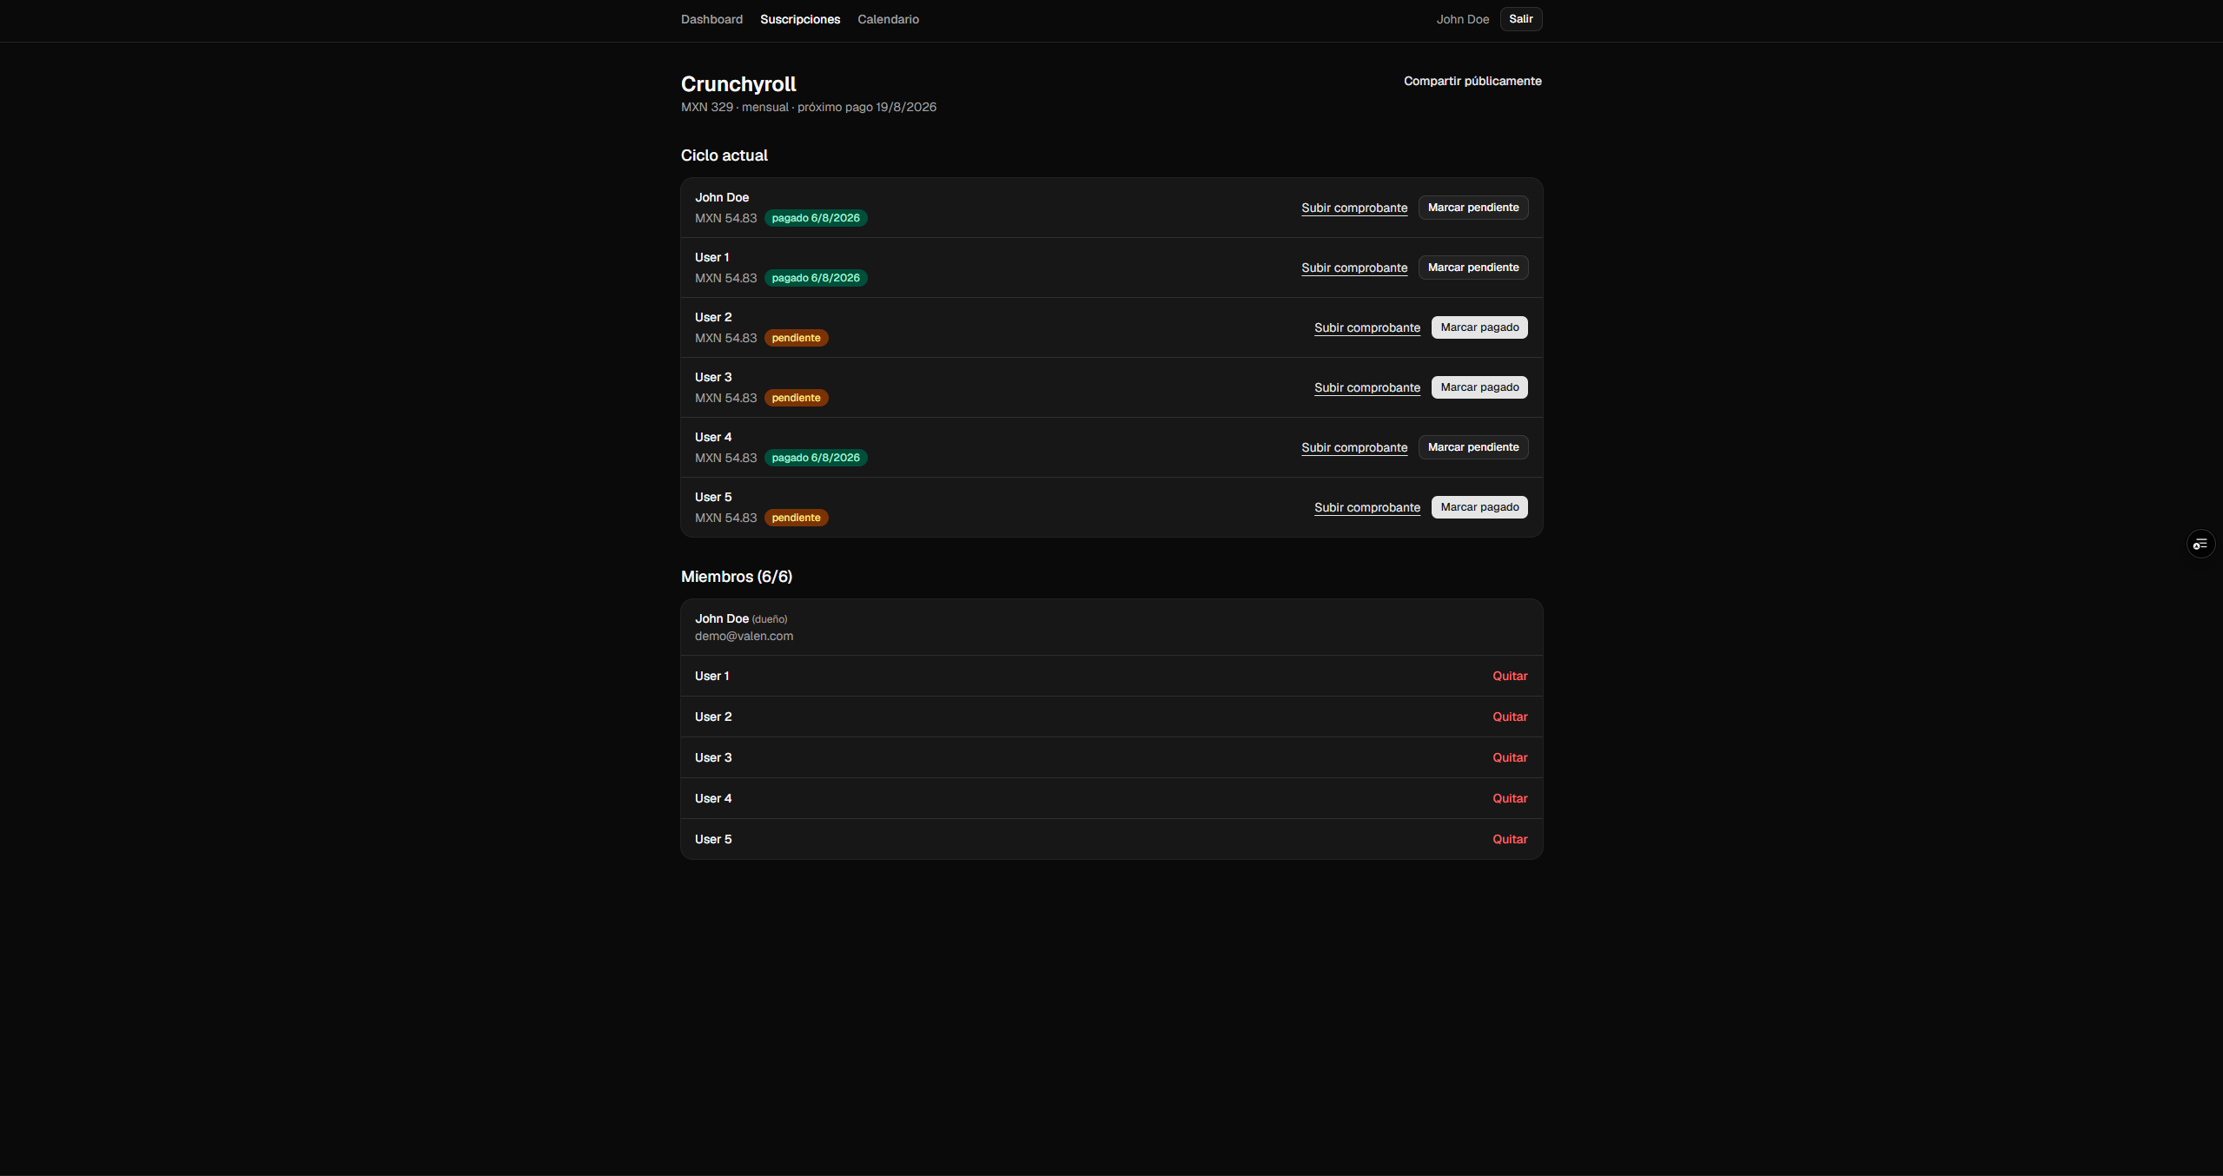Click 'MXN 54.83' amount in User 2's row
Viewport: 2223px width, 1176px height.
(725, 338)
